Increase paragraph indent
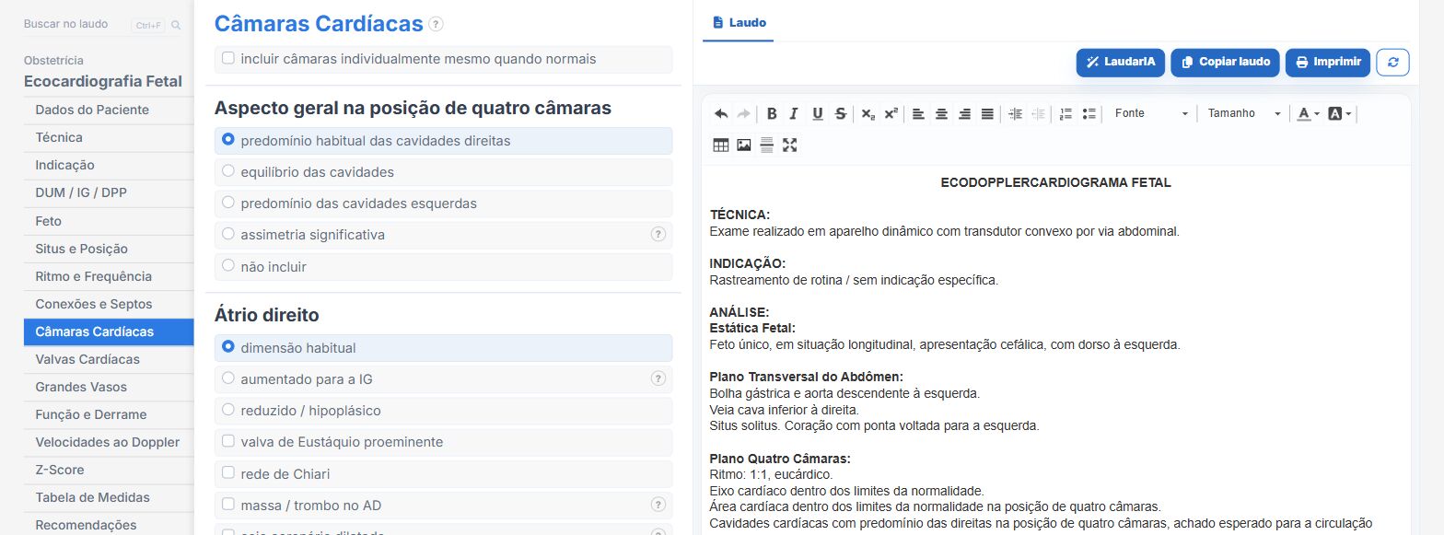 coord(1015,114)
